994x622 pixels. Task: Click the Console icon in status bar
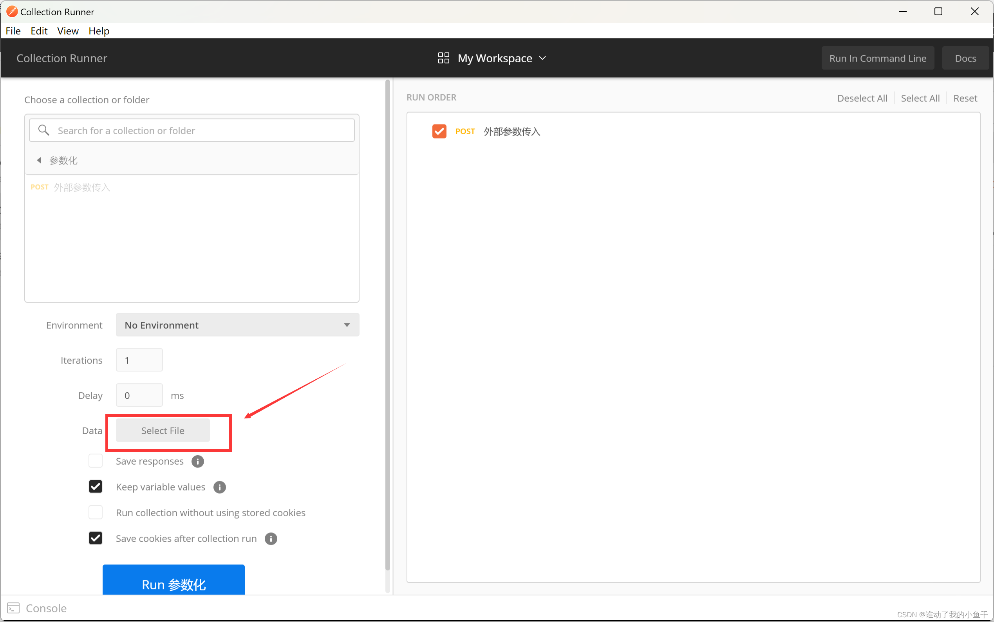click(13, 608)
